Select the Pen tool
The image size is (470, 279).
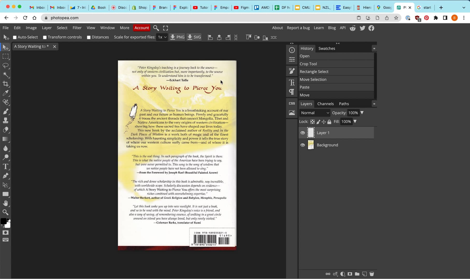point(6,176)
